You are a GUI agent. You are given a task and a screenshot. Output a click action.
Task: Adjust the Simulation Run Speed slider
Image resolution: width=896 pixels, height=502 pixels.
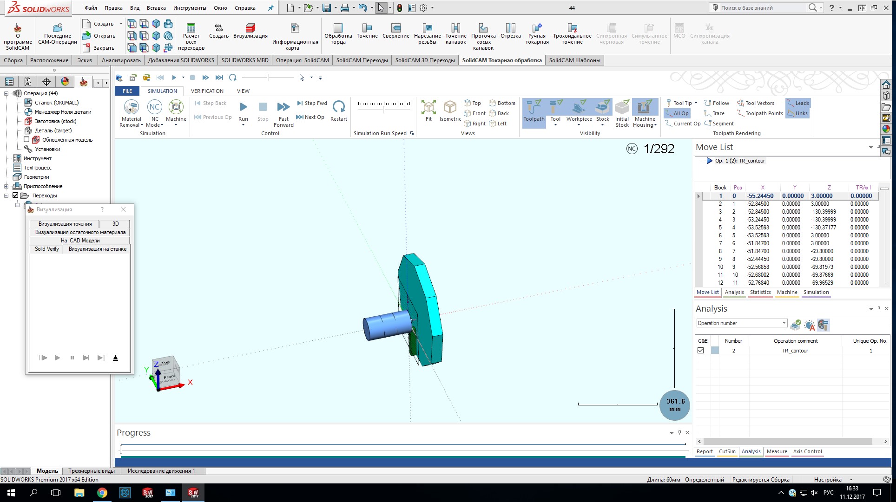point(384,110)
